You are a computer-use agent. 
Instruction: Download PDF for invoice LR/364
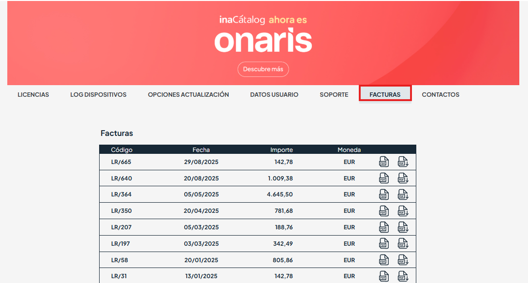[403, 194]
